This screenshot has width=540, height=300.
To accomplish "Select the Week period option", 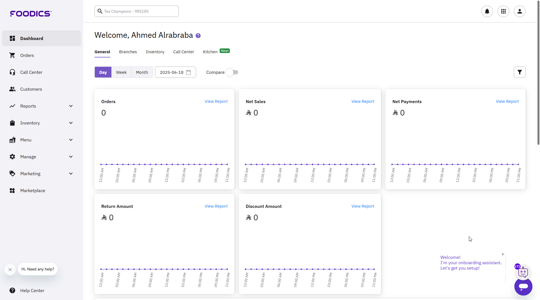I will (121, 72).
